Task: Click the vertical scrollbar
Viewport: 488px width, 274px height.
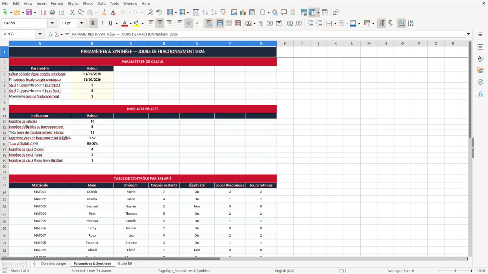Action: coord(470,149)
